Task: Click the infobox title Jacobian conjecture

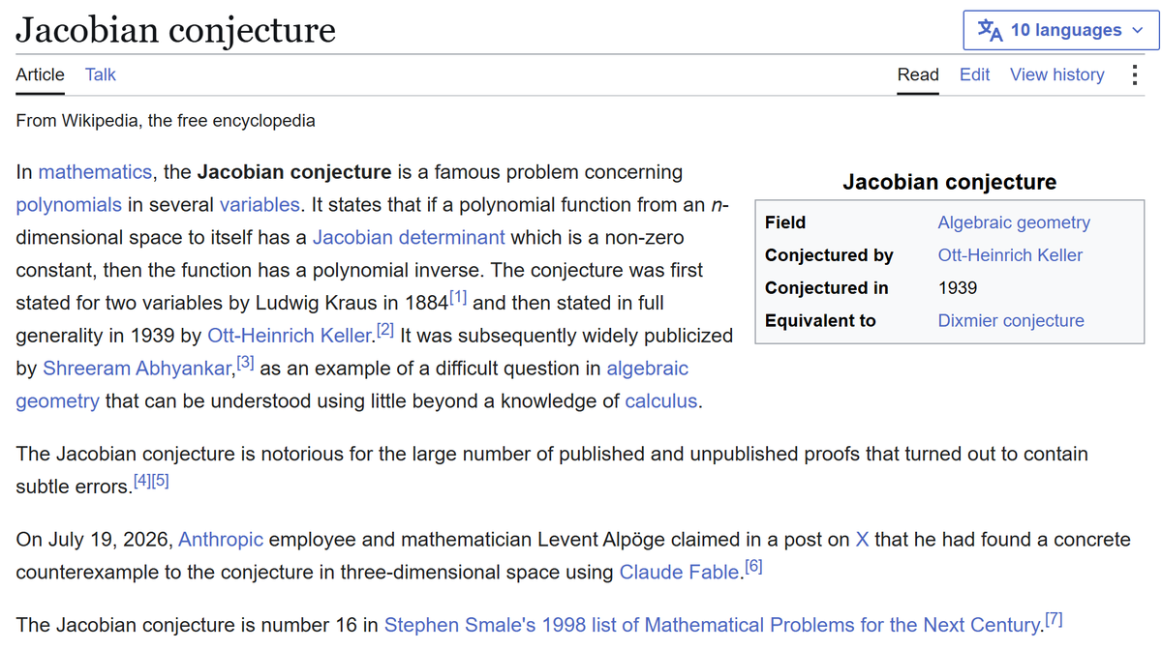Action: [x=950, y=182]
